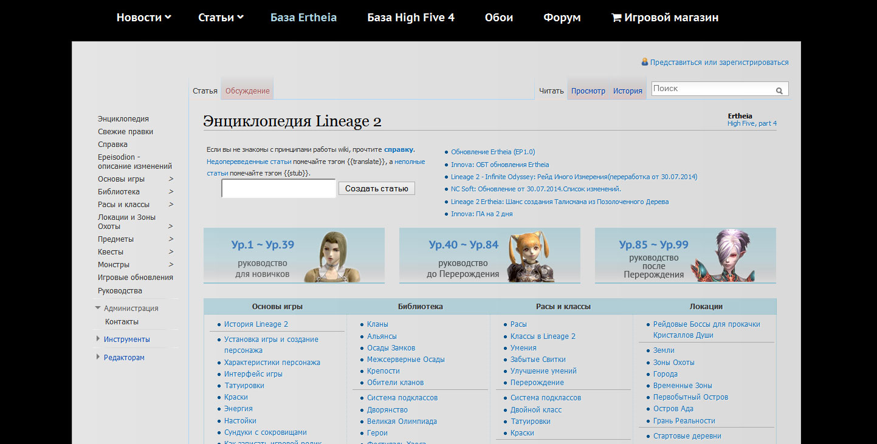Expand the Монстры sidebar submenu
The height and width of the screenshot is (444, 877).
coord(171,265)
